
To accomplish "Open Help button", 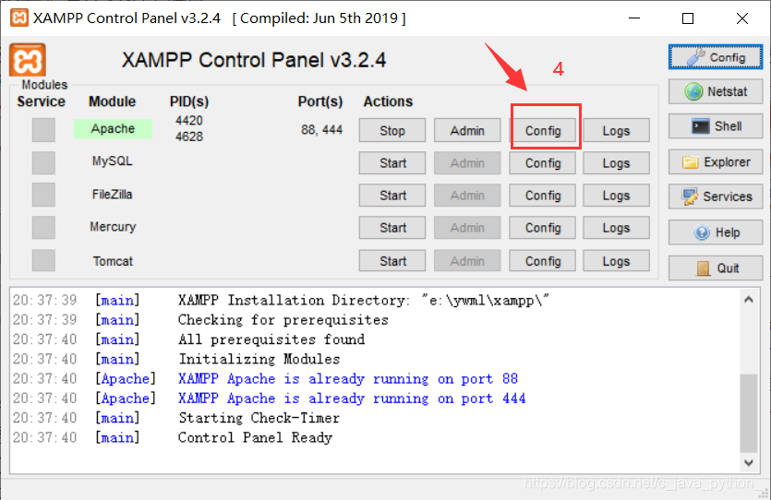I will [716, 232].
